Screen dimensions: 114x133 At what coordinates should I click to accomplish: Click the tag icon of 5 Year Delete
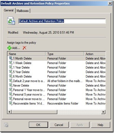tap(11, 72)
